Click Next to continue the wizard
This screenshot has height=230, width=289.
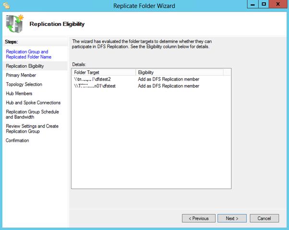[231, 218]
